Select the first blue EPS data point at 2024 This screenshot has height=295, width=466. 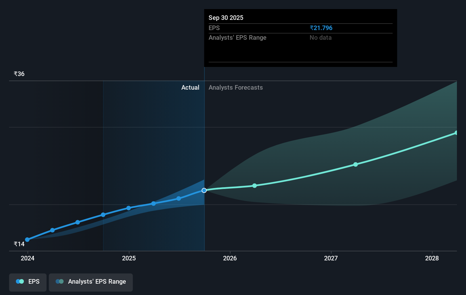pyautogui.click(x=27, y=240)
